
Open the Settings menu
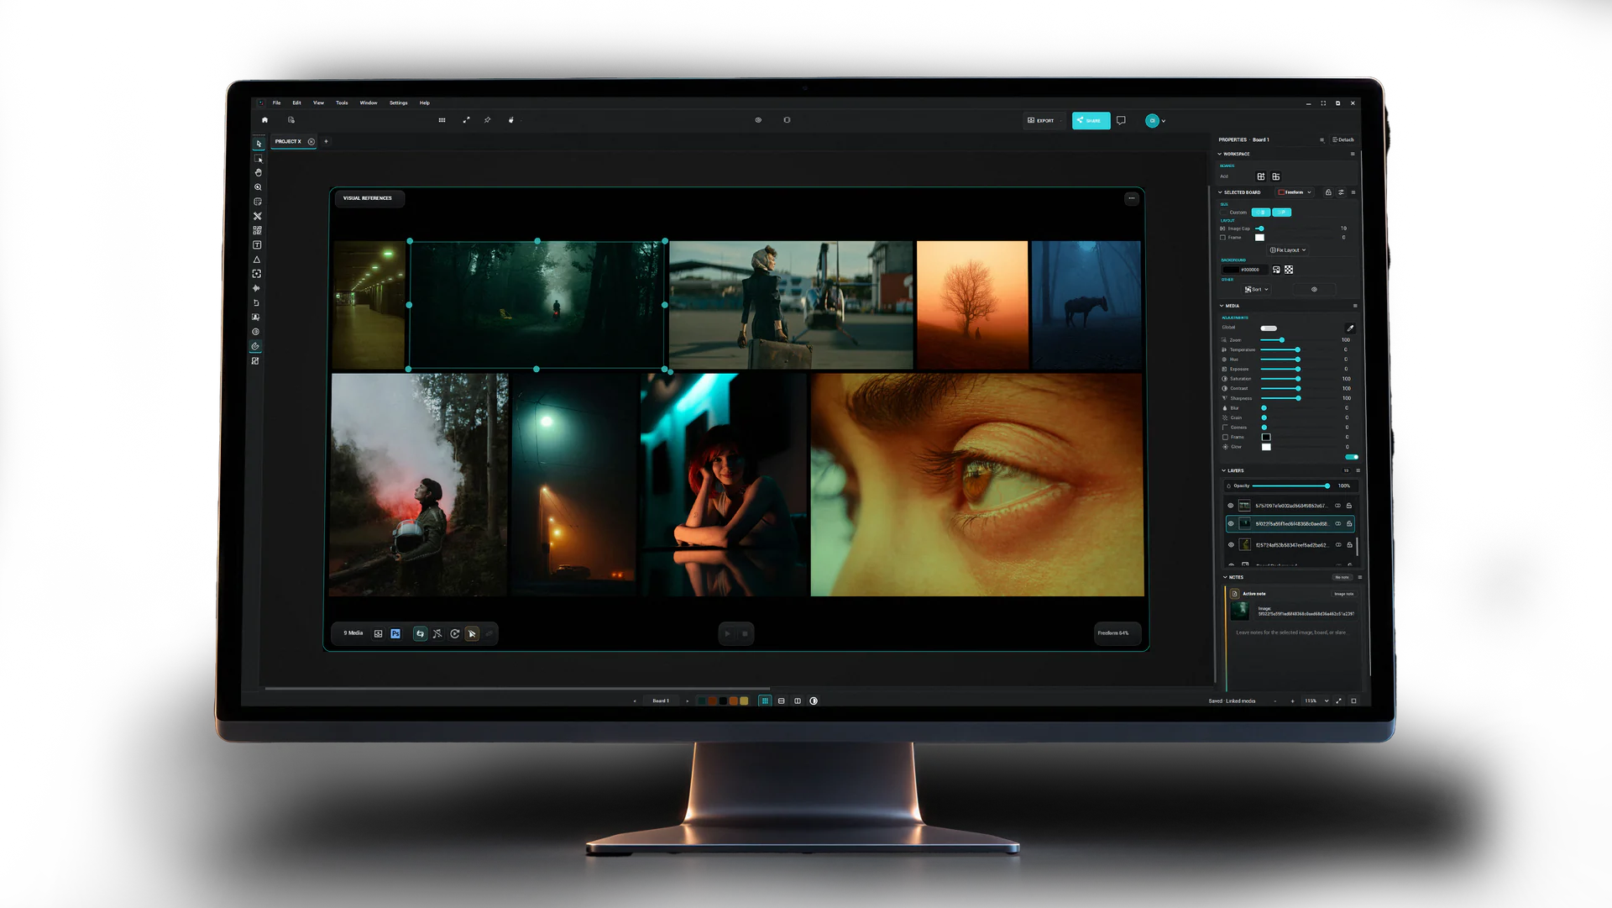399,103
